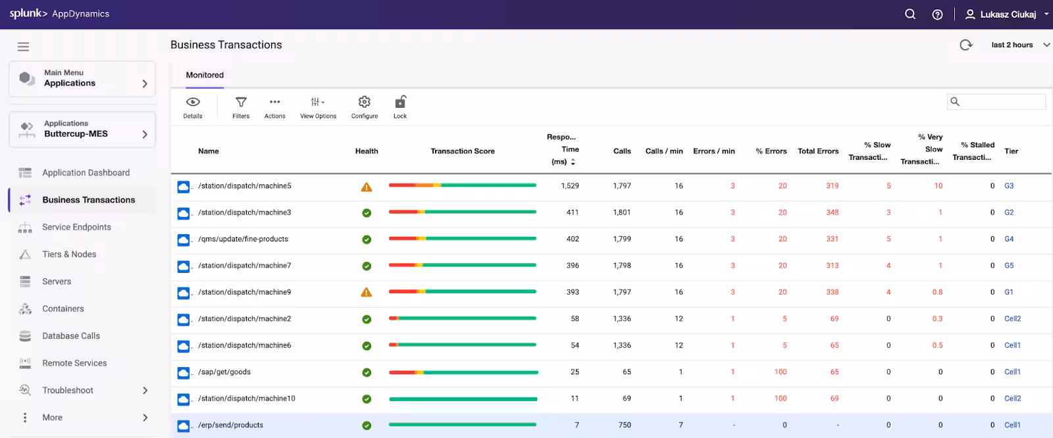This screenshot has width=1053, height=438.
Task: Click the /sap/get/goods transaction name
Action: [224, 372]
